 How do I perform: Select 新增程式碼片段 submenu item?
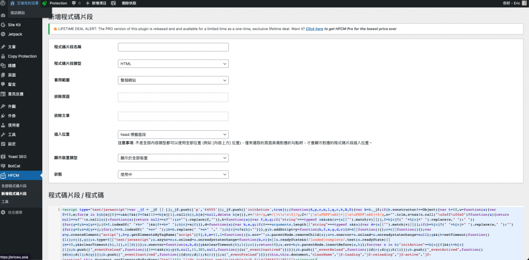14,194
